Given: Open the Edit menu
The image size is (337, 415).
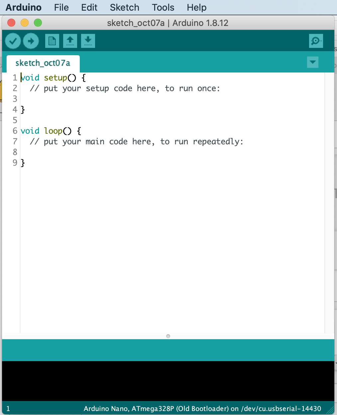Looking at the screenshot, I should click(x=89, y=7).
